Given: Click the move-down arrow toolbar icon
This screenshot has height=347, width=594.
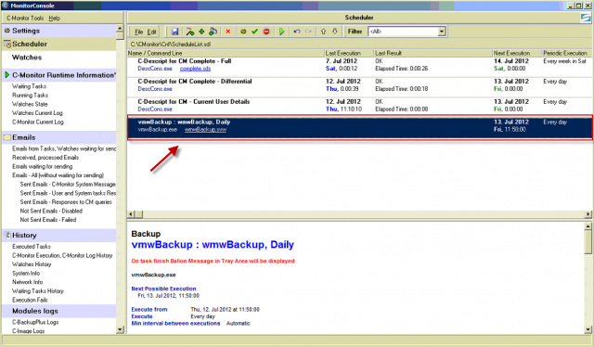Looking at the screenshot, I should 335,32.
